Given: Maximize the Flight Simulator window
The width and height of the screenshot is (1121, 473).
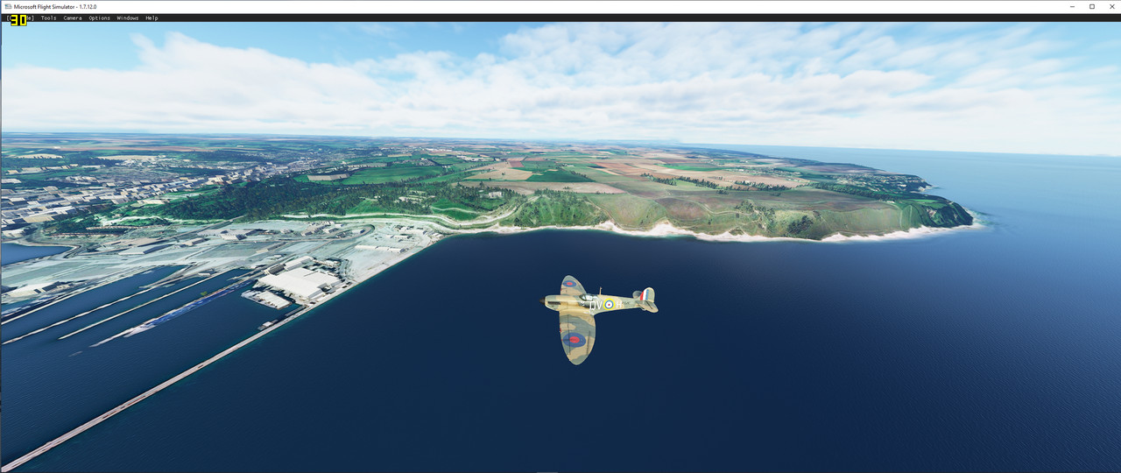Looking at the screenshot, I should [1092, 6].
